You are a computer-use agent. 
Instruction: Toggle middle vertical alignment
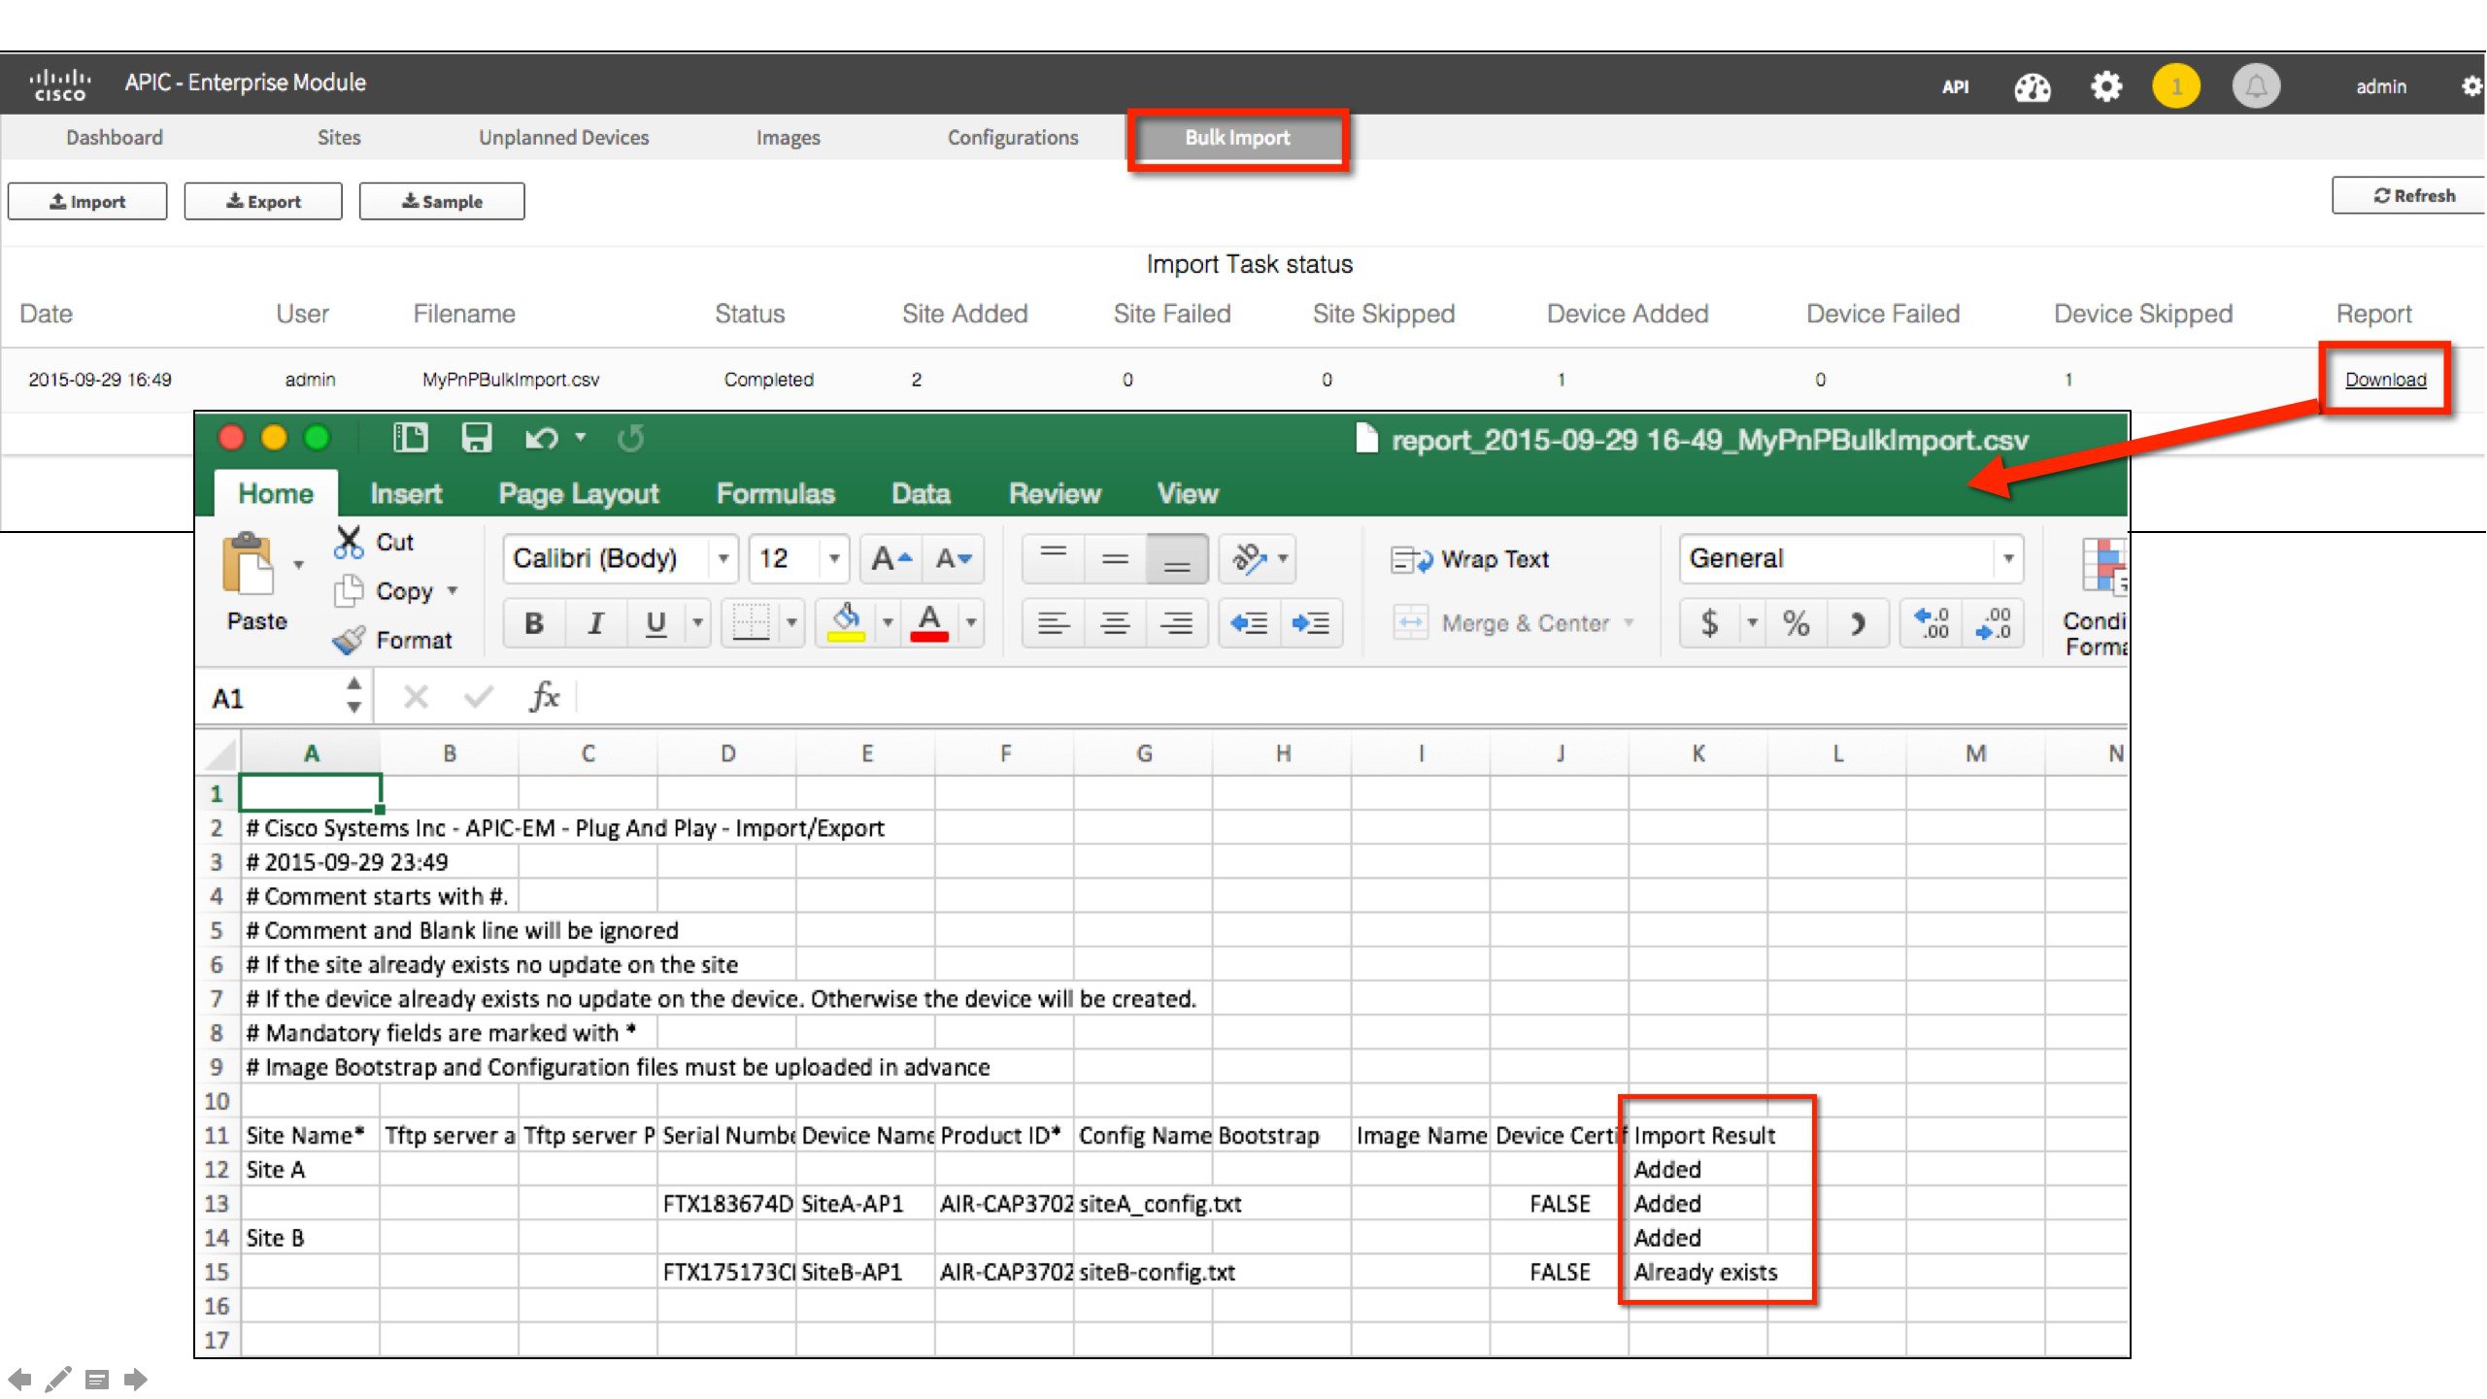1115,558
